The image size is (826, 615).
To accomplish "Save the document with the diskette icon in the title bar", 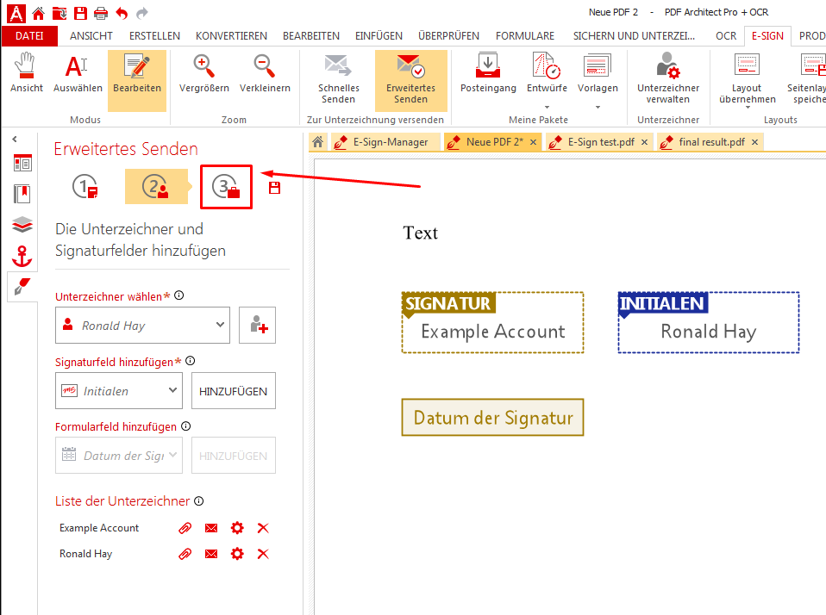I will pyautogui.click(x=80, y=13).
